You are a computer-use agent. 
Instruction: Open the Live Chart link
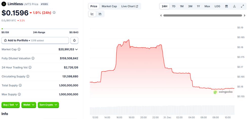[x=130, y=6]
